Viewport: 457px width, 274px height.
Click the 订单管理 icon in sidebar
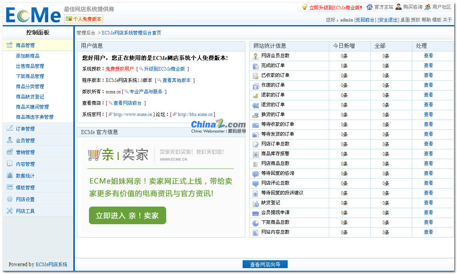(x=10, y=128)
